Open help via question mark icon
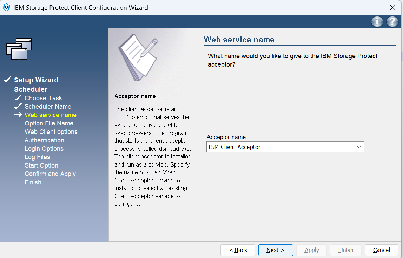The width and height of the screenshot is (403, 258). coord(392,22)
